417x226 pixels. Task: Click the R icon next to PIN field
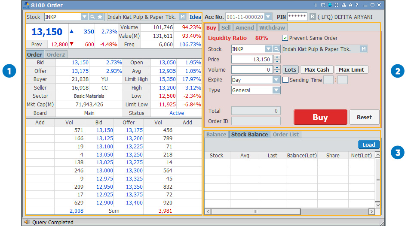(313, 17)
